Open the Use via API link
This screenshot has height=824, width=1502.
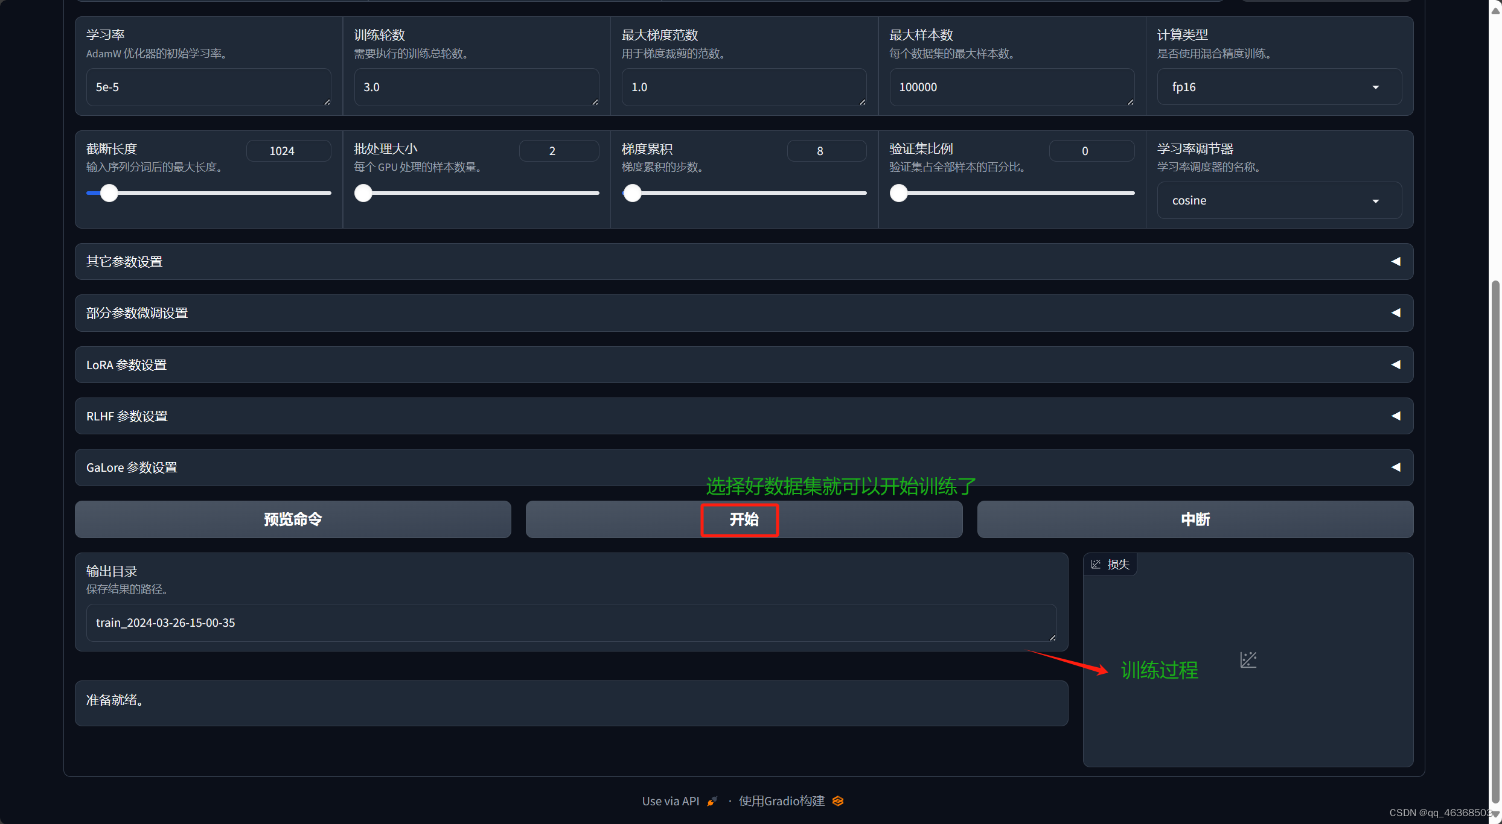[670, 801]
